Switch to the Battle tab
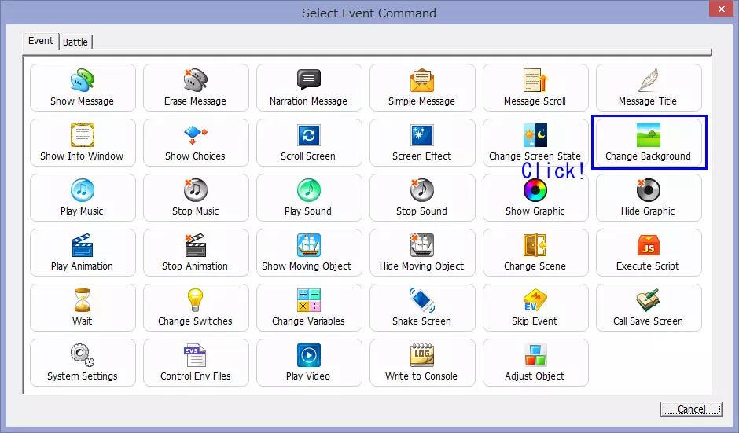 (75, 42)
